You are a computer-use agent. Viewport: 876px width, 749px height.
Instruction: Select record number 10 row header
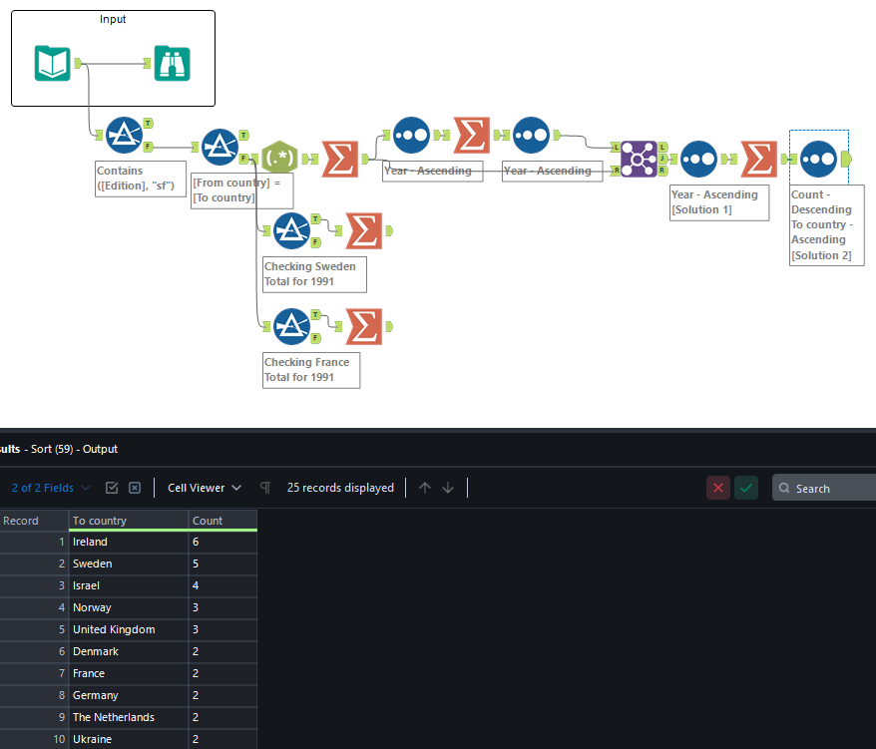click(x=34, y=739)
